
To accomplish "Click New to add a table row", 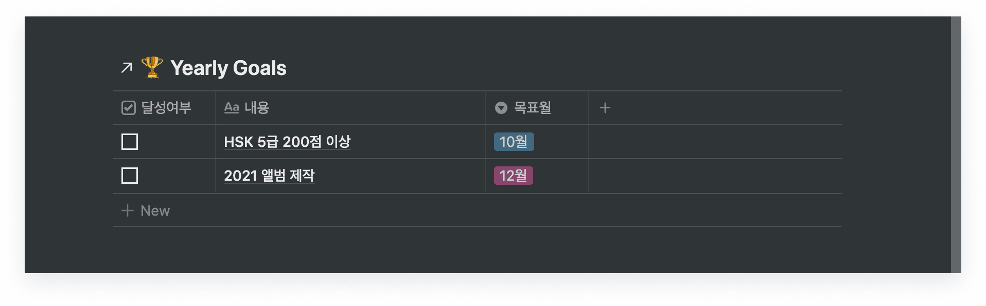I will pos(154,210).
